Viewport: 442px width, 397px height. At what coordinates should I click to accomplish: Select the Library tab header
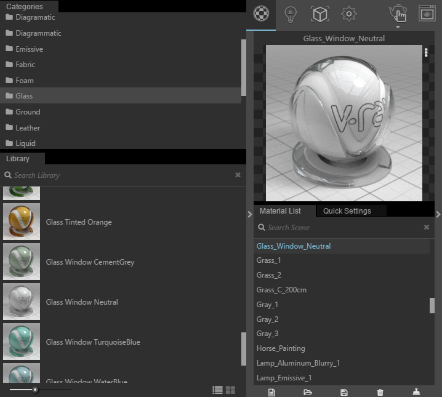(18, 159)
